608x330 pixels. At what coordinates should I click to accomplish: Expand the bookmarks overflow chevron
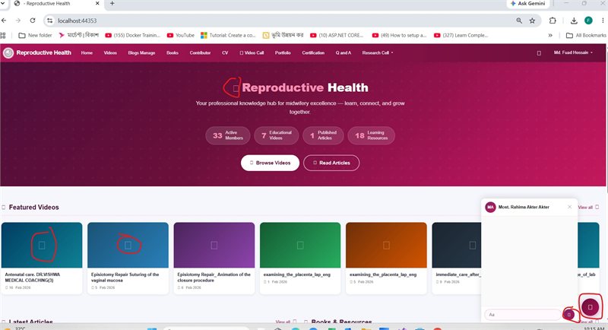pyautogui.click(x=550, y=35)
